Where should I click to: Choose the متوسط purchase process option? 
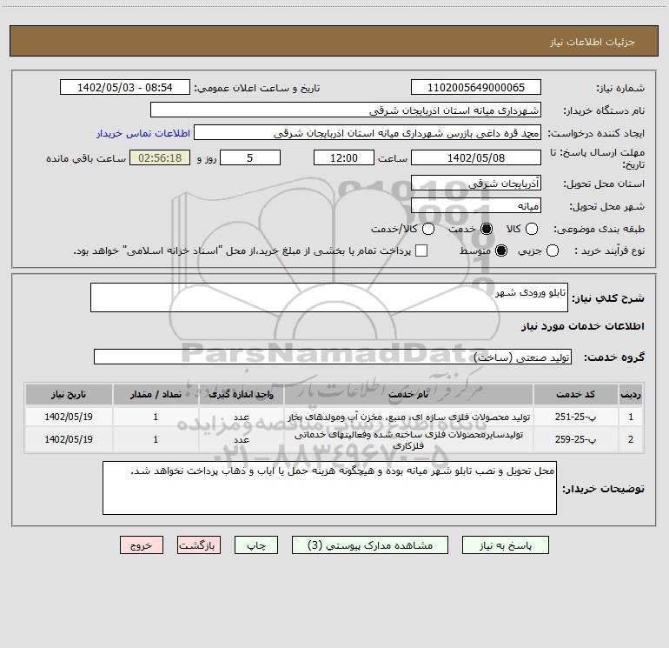(x=501, y=251)
